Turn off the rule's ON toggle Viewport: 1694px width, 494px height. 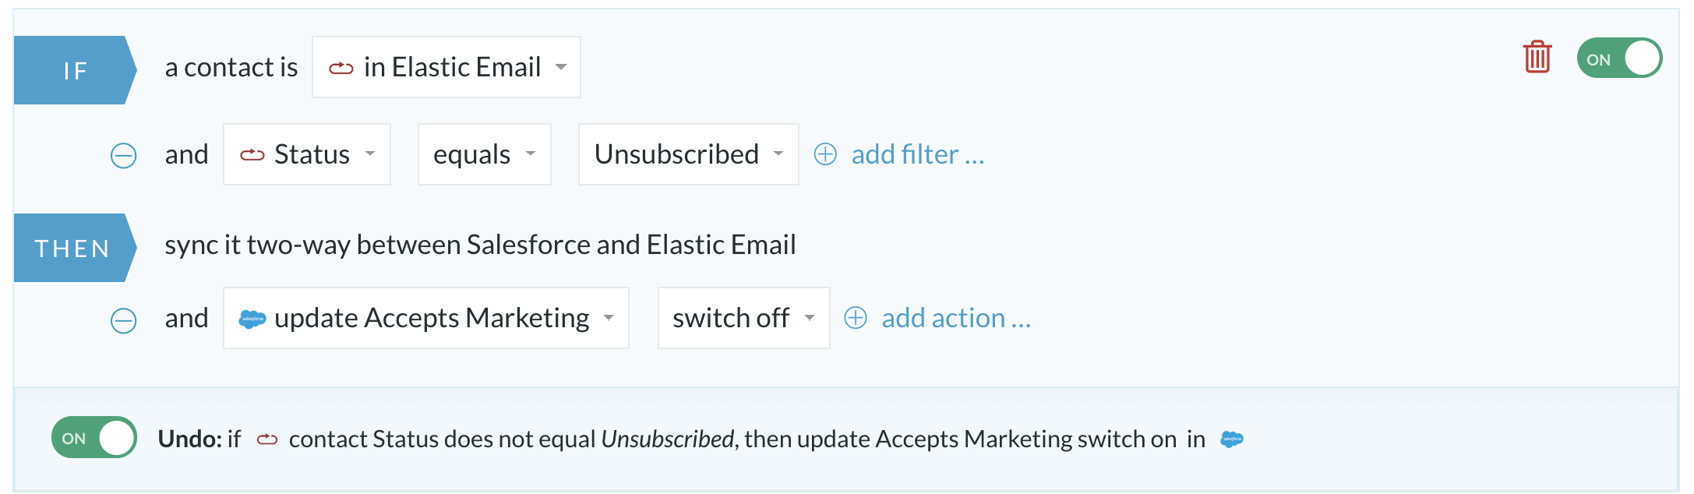tap(1619, 58)
